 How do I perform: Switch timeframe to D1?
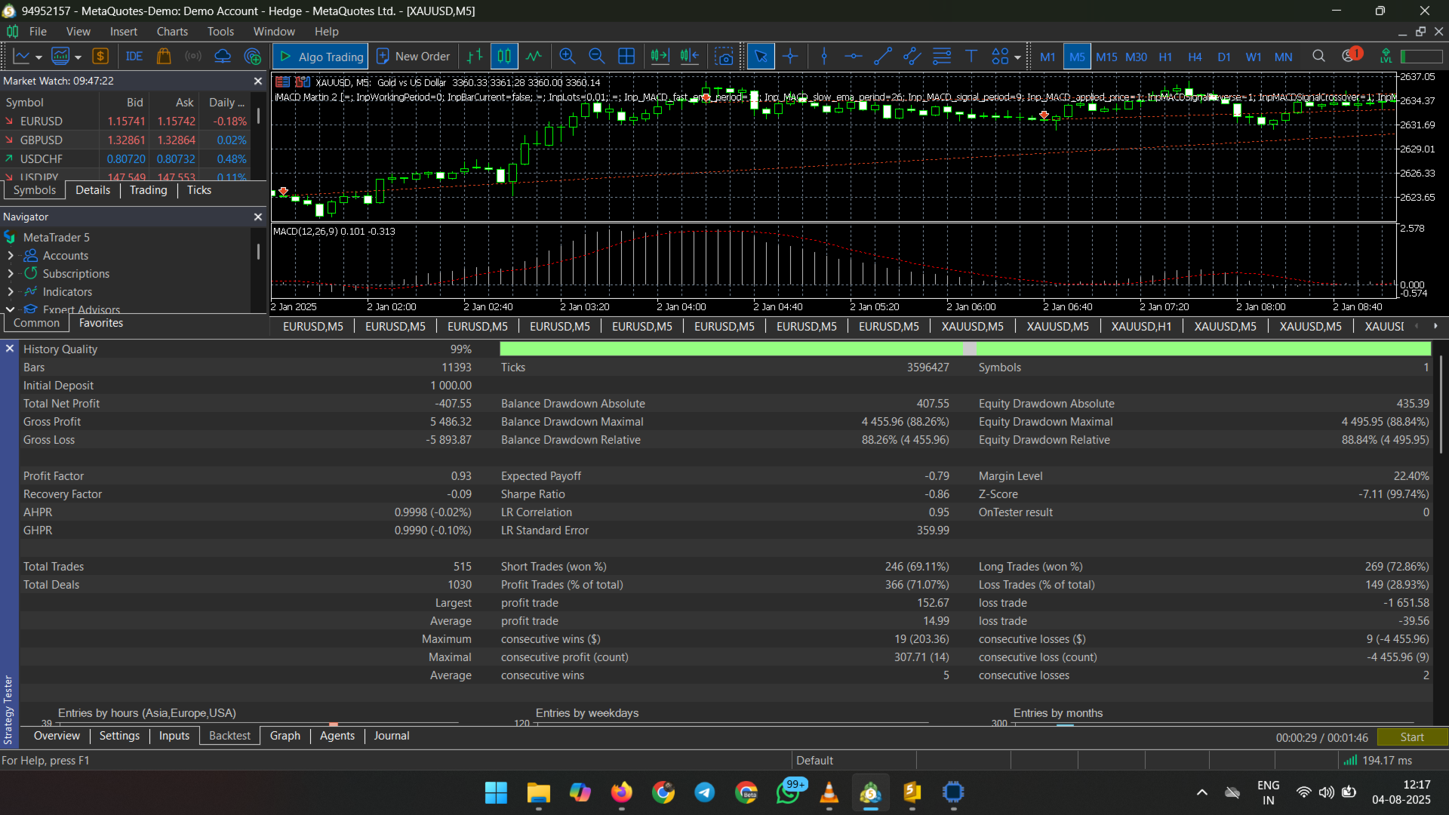(x=1224, y=57)
